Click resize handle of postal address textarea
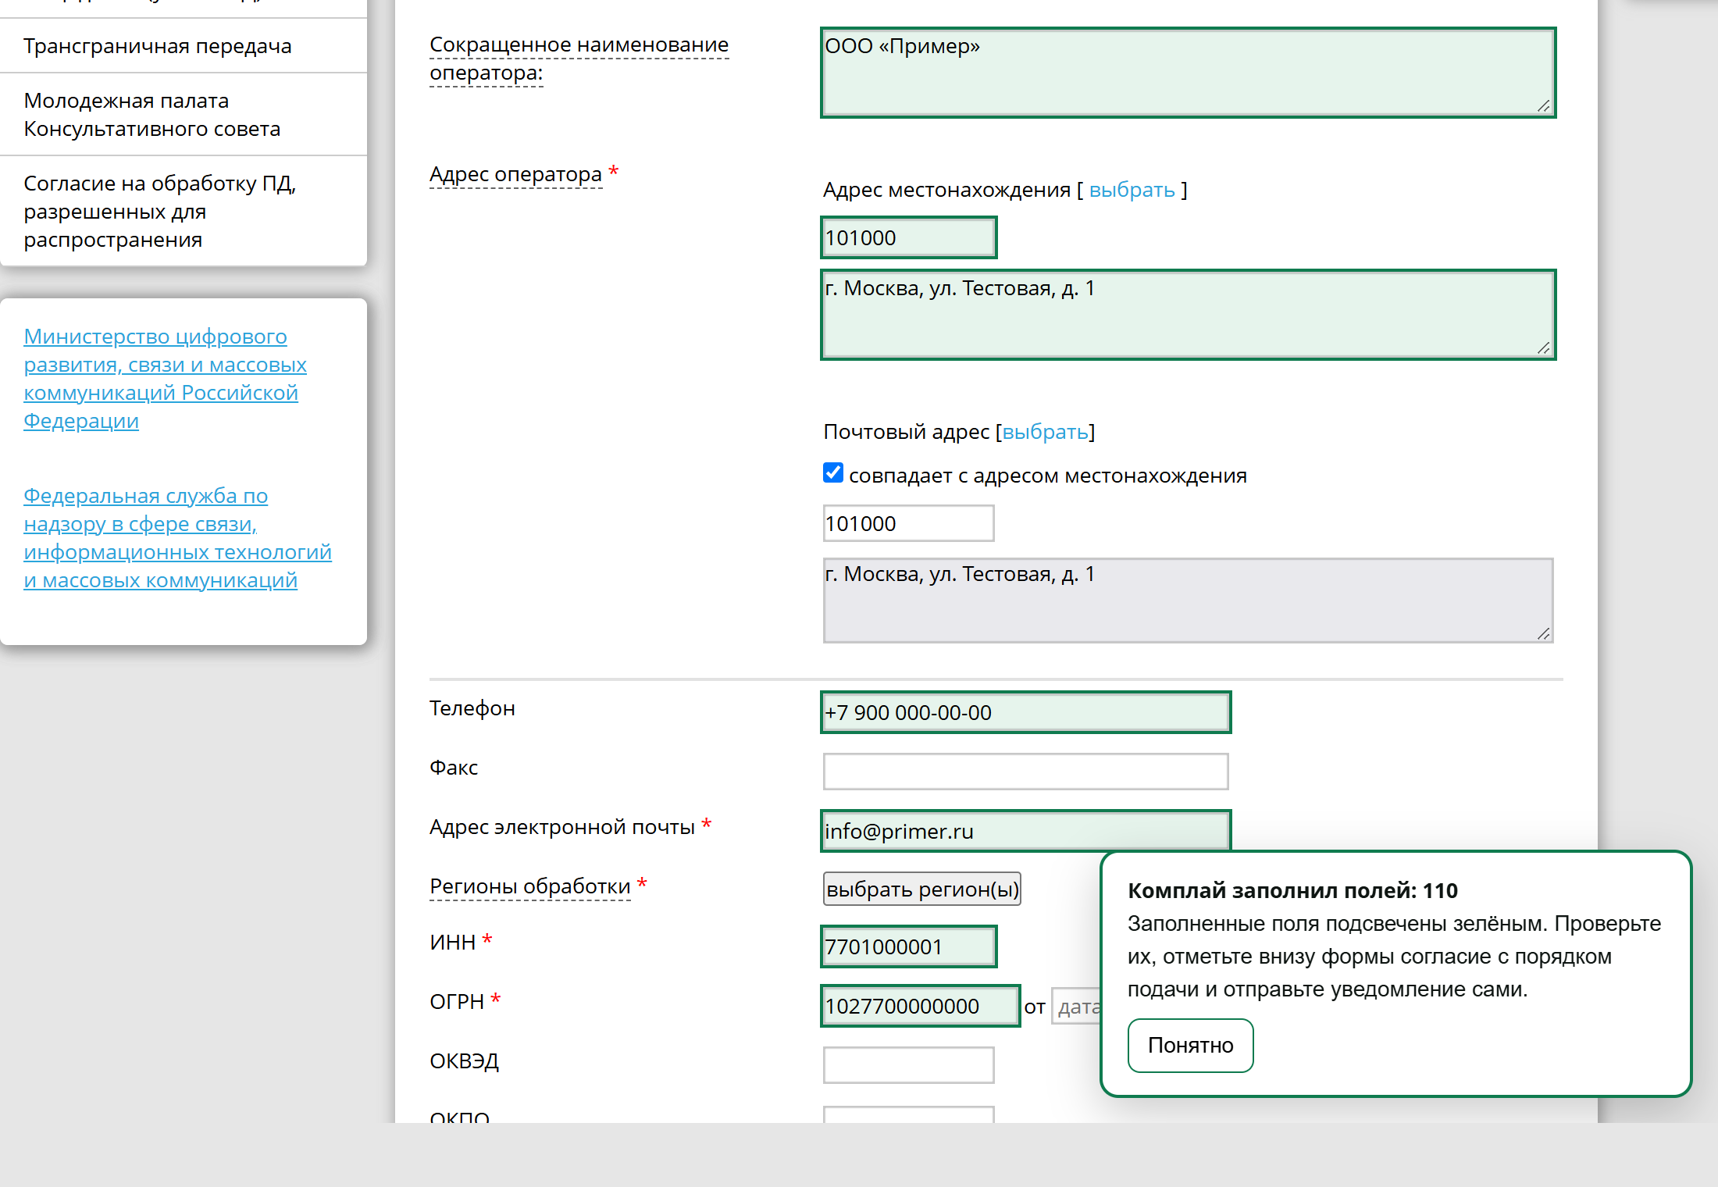 tap(1544, 633)
